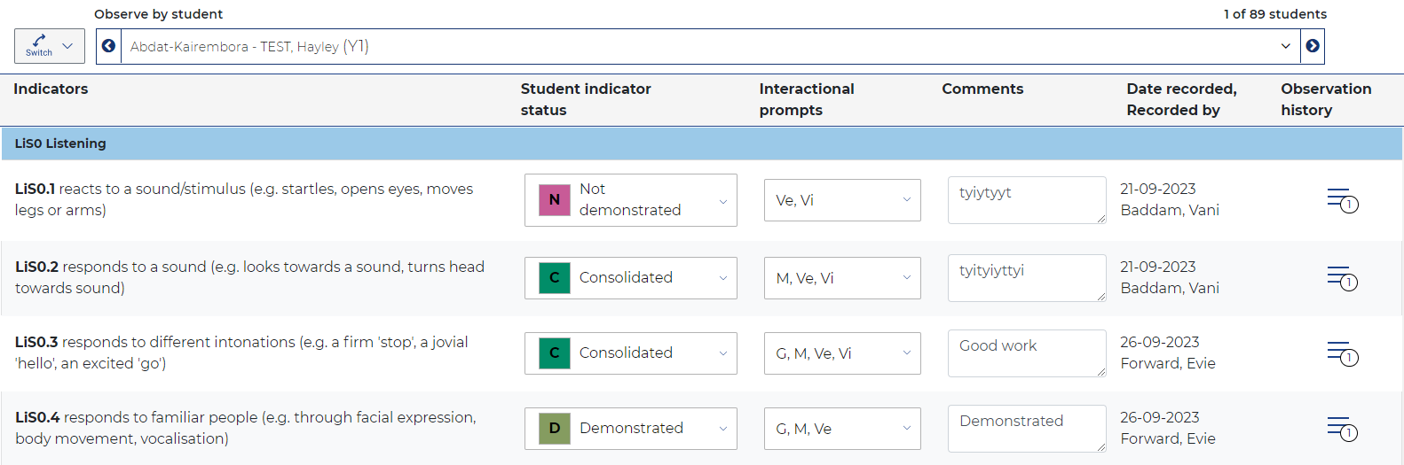Image resolution: width=1404 pixels, height=465 pixels.
Task: Click the magenta N status badge
Action: [555, 200]
